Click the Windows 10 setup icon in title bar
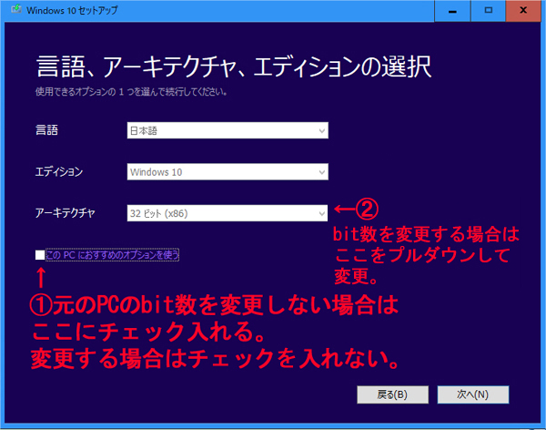The image size is (546, 430). coord(16,10)
